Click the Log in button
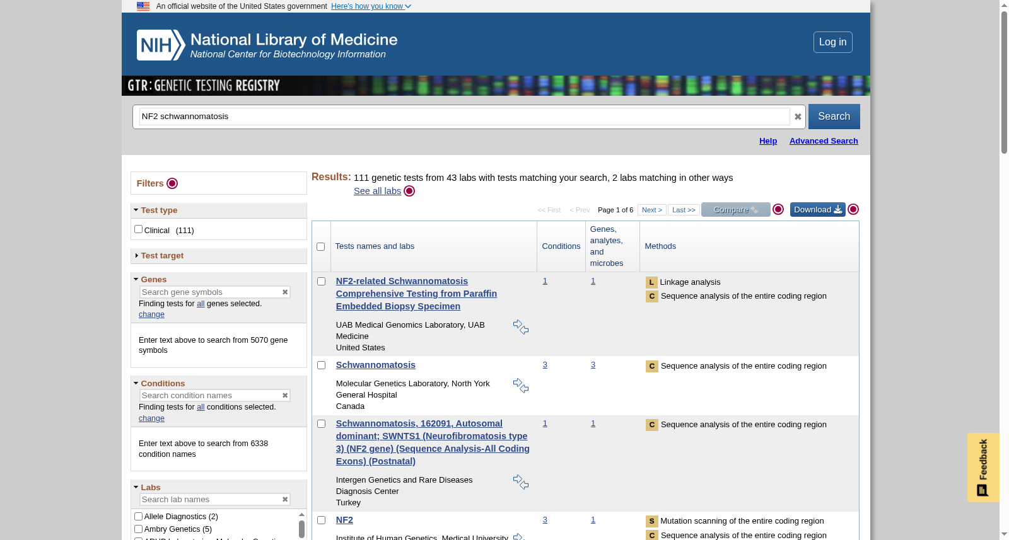This screenshot has height=540, width=1009. click(x=832, y=42)
